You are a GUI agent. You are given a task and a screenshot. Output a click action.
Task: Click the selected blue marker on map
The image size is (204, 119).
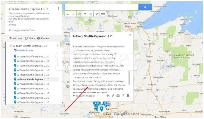(102, 108)
